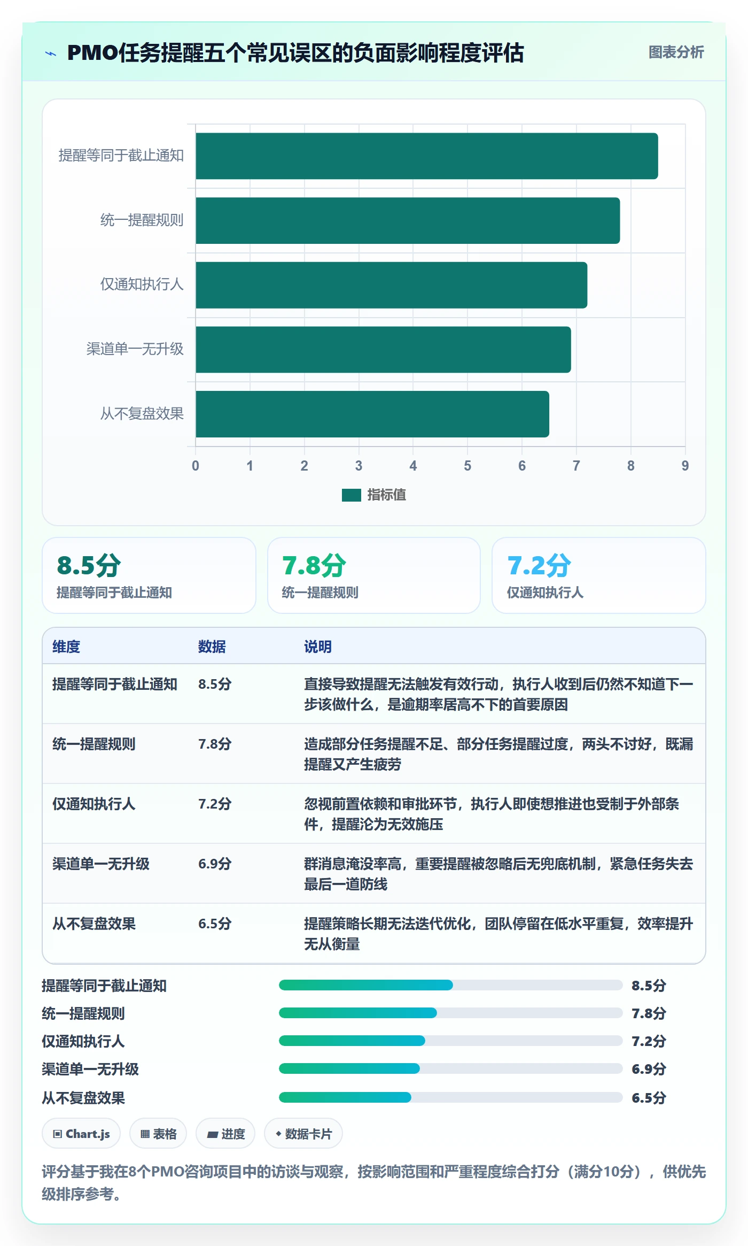The image size is (748, 1246).
Task: Click the 7.8分 progress bar for 统一提醒规则
Action: coord(450,1013)
